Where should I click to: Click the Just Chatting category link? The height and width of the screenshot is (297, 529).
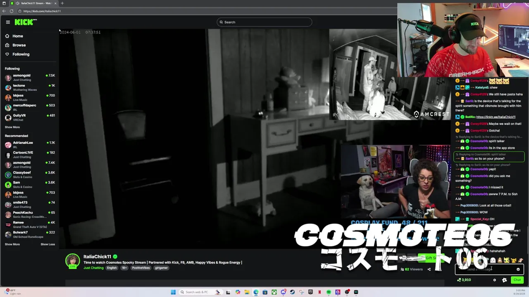[x=94, y=268]
